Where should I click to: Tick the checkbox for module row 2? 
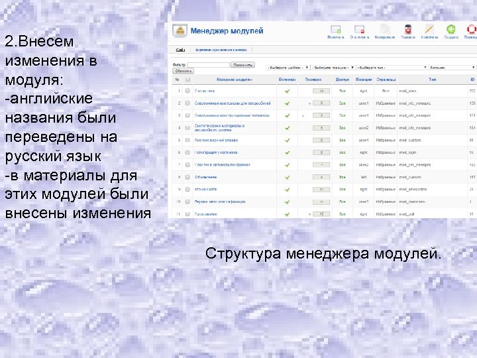187,103
